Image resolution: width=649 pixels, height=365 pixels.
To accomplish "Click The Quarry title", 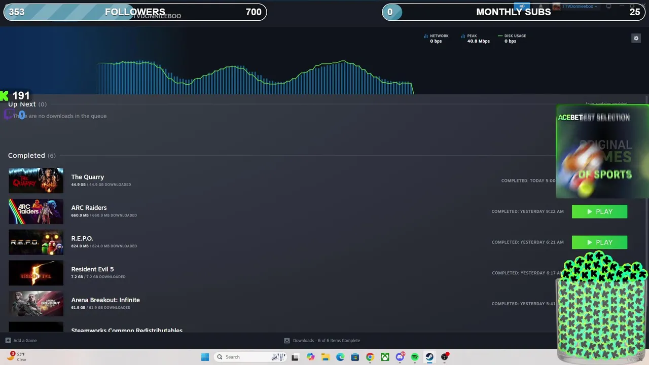I will (88, 177).
